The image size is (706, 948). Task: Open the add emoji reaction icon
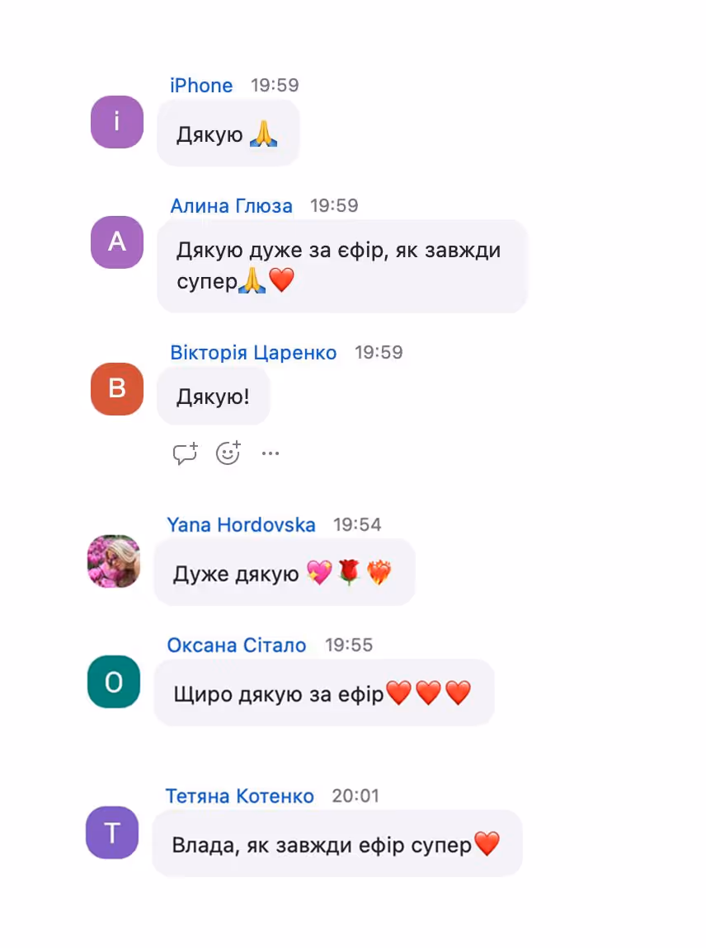pos(228,453)
